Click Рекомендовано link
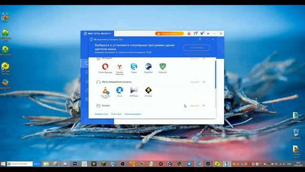 (x=133, y=114)
